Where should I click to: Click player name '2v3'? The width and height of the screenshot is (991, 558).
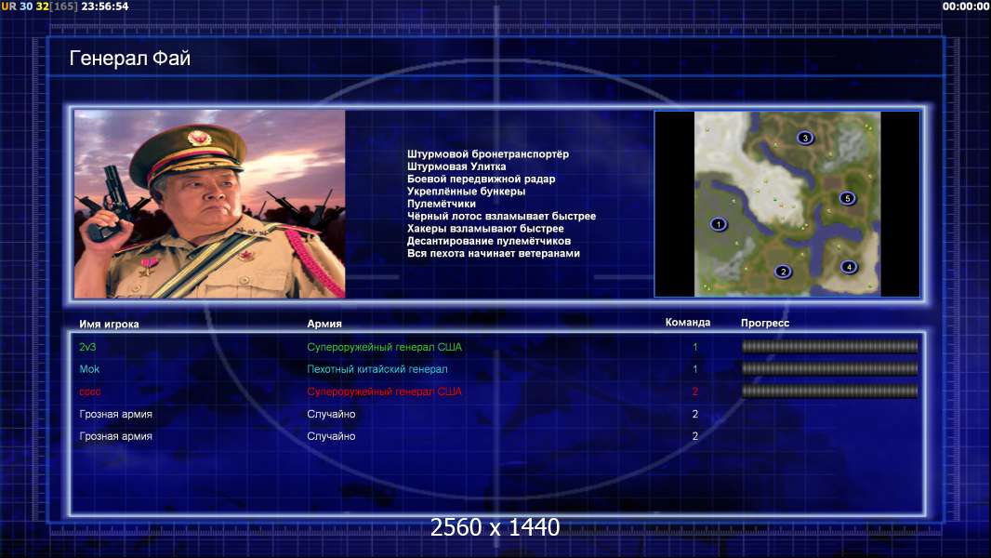pos(87,347)
